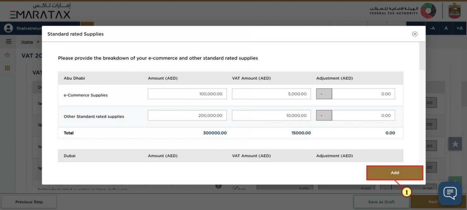
Task: Select the 'Total' row label
Action: pos(69,133)
